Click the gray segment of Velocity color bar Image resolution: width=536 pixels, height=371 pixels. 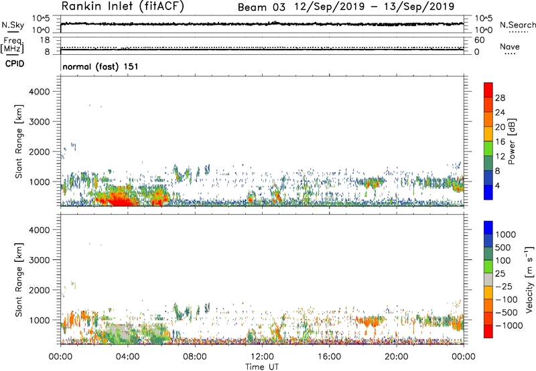[488, 279]
